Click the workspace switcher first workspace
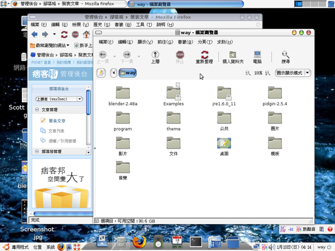This screenshot has height=251, width=335. pos(299,4)
